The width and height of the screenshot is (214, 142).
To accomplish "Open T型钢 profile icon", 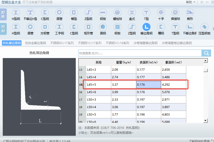I will tap(175, 27).
